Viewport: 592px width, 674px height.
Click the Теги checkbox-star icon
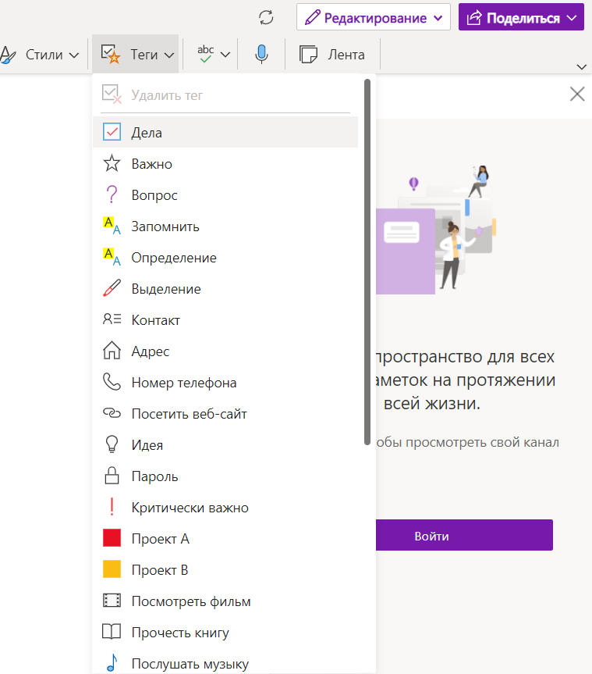click(110, 54)
